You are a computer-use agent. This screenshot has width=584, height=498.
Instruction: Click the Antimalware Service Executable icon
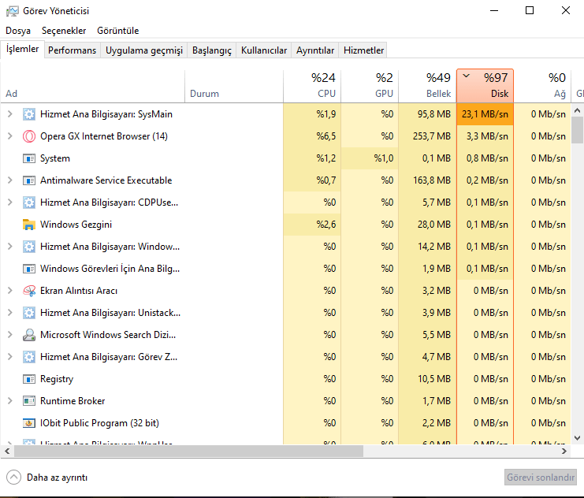coord(29,180)
